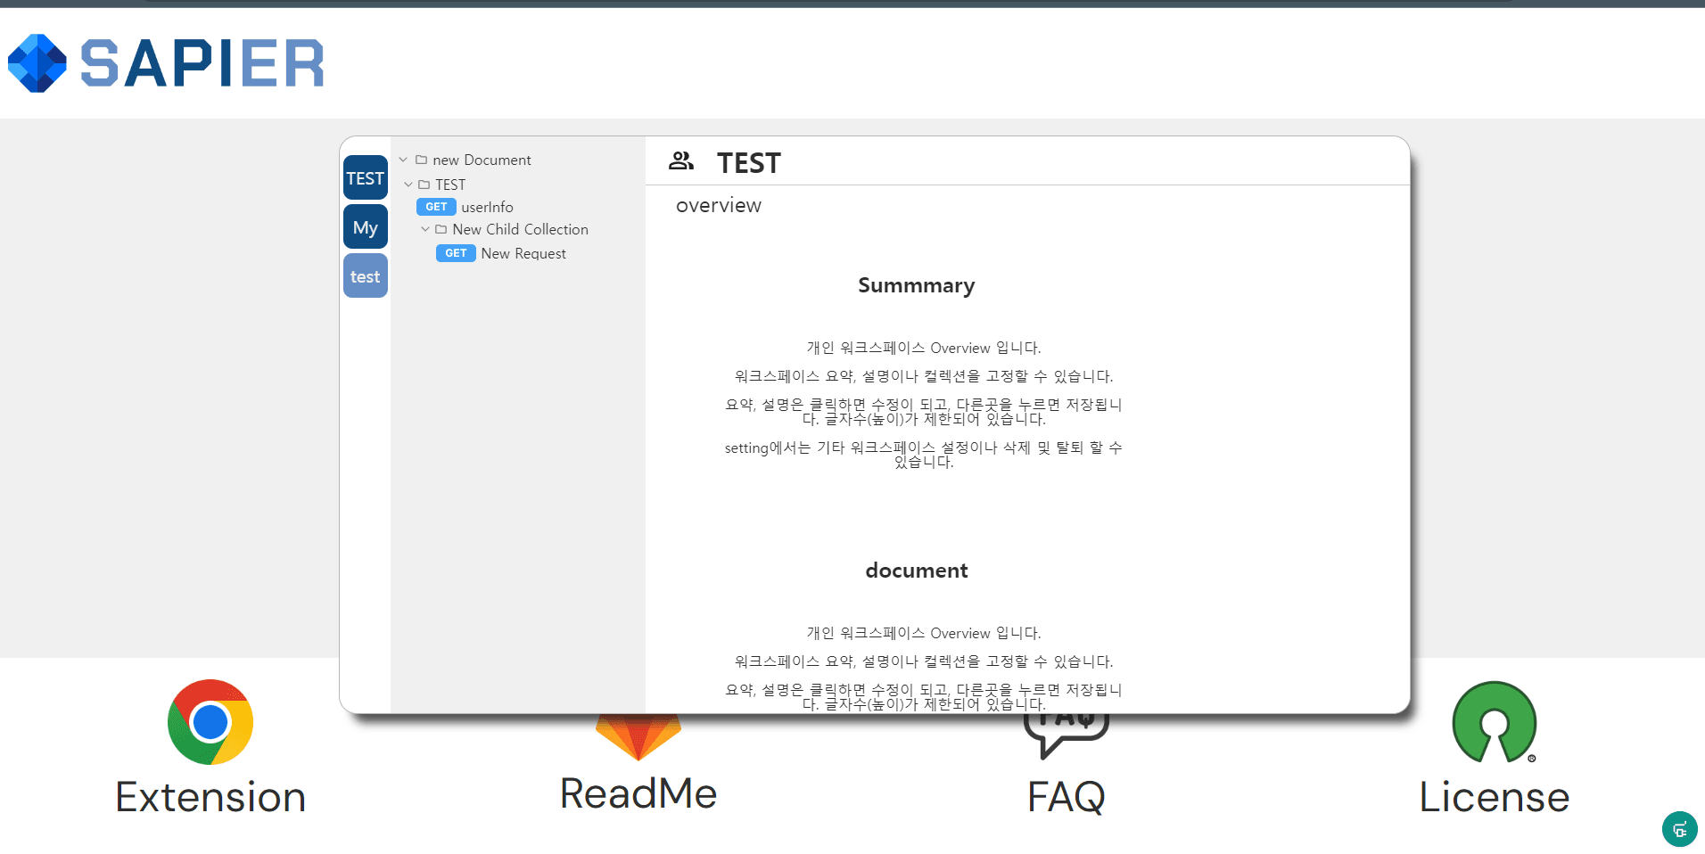The width and height of the screenshot is (1705, 854).
Task: Open the Extension link
Action: [210, 797]
